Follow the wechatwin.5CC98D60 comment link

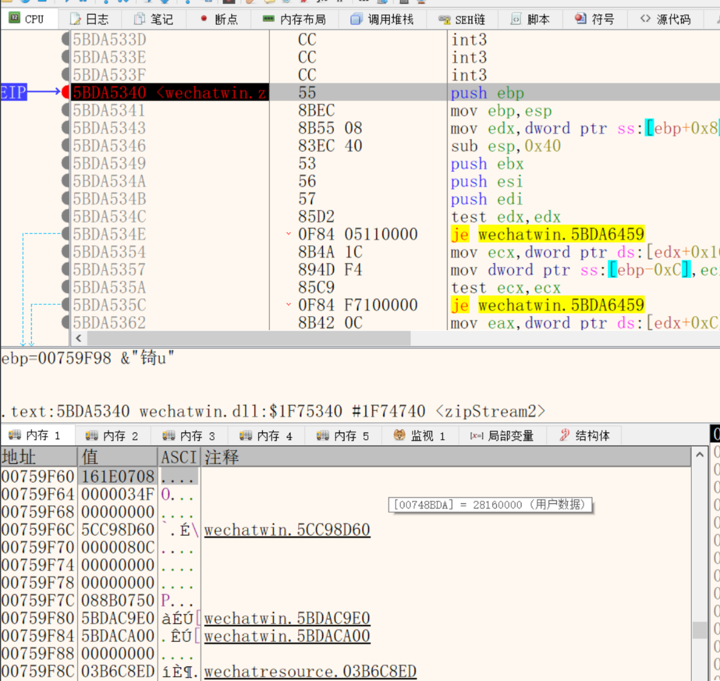(287, 530)
